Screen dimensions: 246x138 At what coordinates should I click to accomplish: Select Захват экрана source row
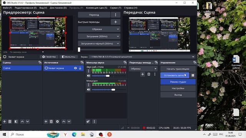(63, 68)
